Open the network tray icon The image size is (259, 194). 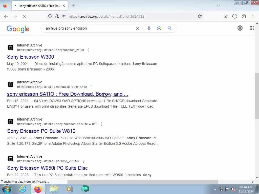(221, 189)
